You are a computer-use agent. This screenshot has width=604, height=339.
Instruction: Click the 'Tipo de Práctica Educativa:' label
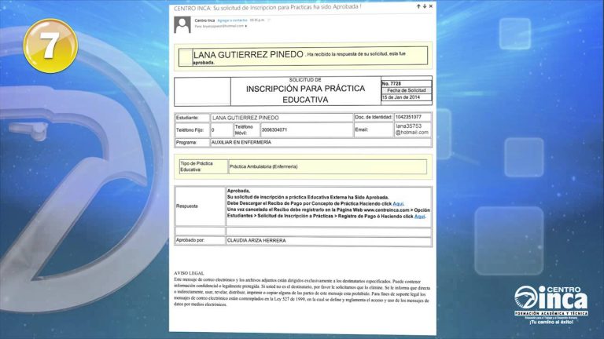tap(197, 166)
